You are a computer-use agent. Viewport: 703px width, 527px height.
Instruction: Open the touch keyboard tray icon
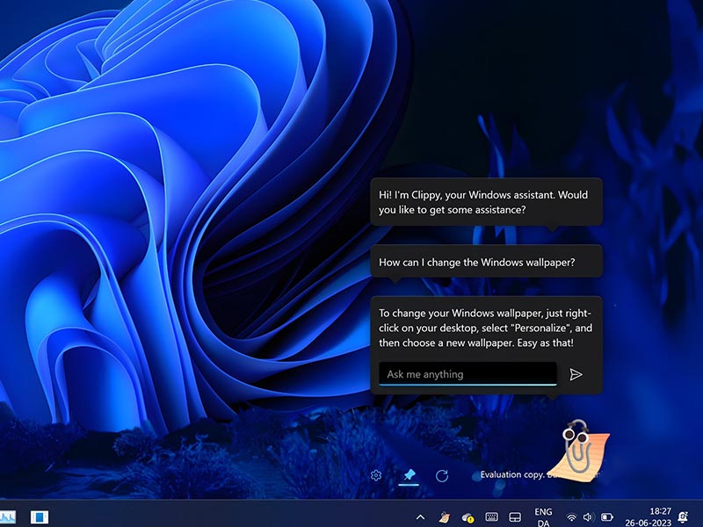[491, 516]
